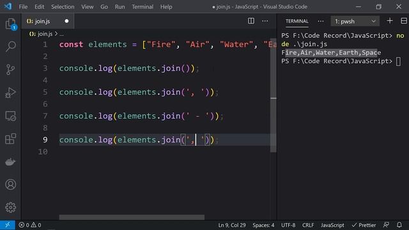The image size is (409, 230).
Task: Click join() call on line 3
Action: click(176, 68)
